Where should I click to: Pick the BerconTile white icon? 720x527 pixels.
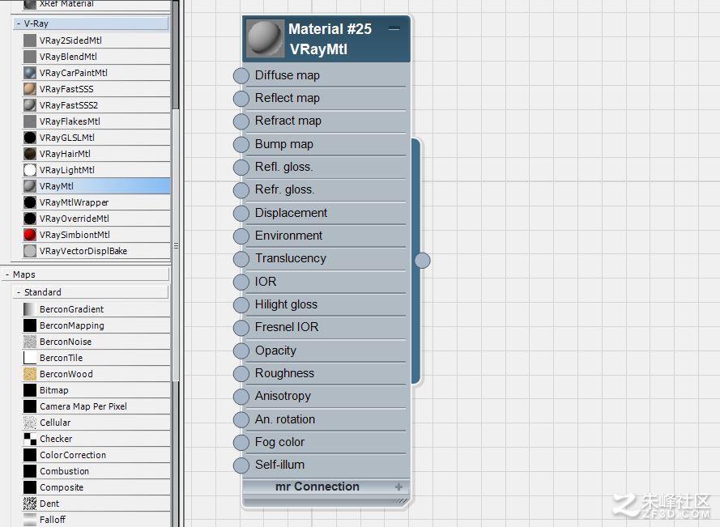[30, 358]
